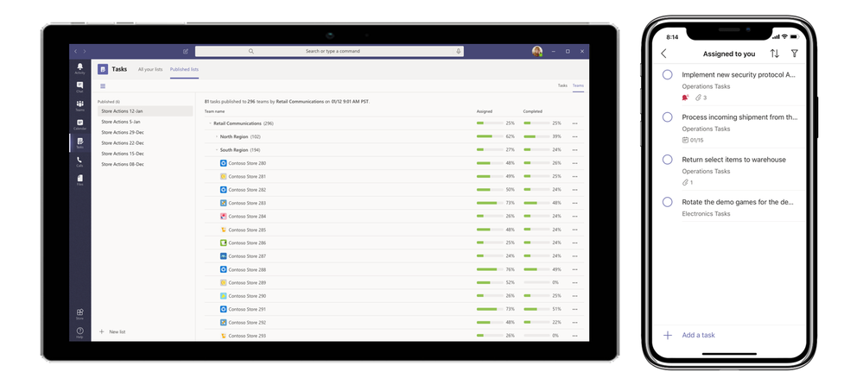The width and height of the screenshot is (863, 391).
Task: Click the Assigned progress bar for Contoso Store 288
Action: [x=489, y=269]
